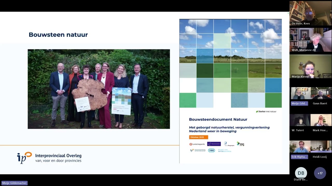Click the small IPO logo on the document cover
The width and height of the screenshot is (332, 186).
click(198, 150)
